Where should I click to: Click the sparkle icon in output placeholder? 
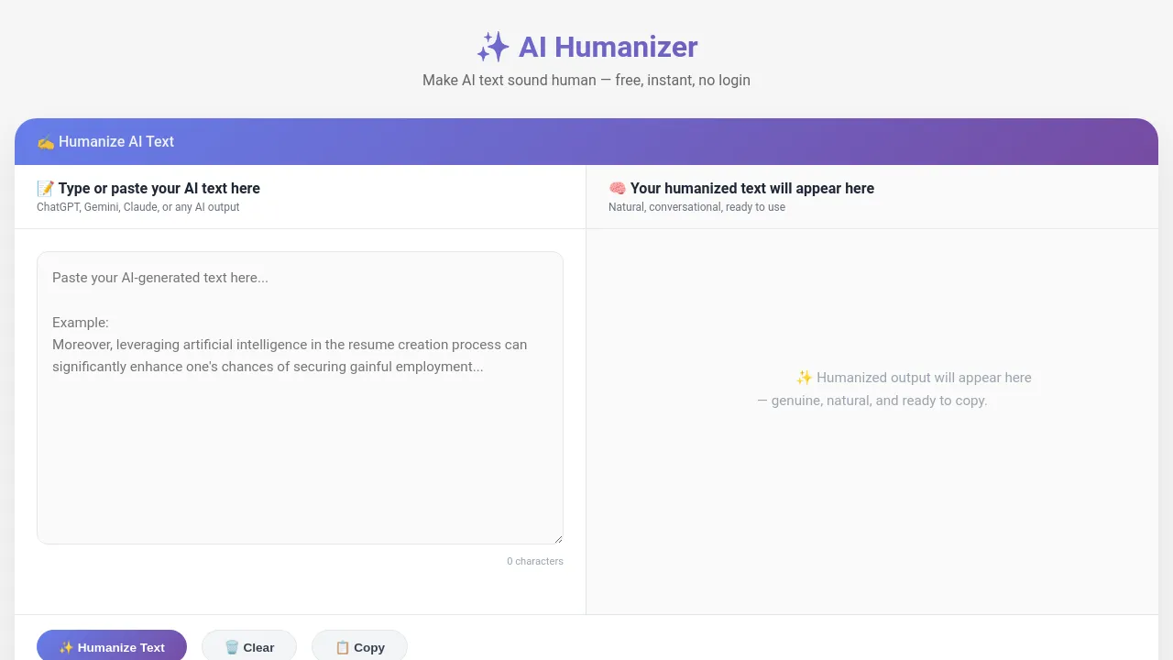coord(804,378)
